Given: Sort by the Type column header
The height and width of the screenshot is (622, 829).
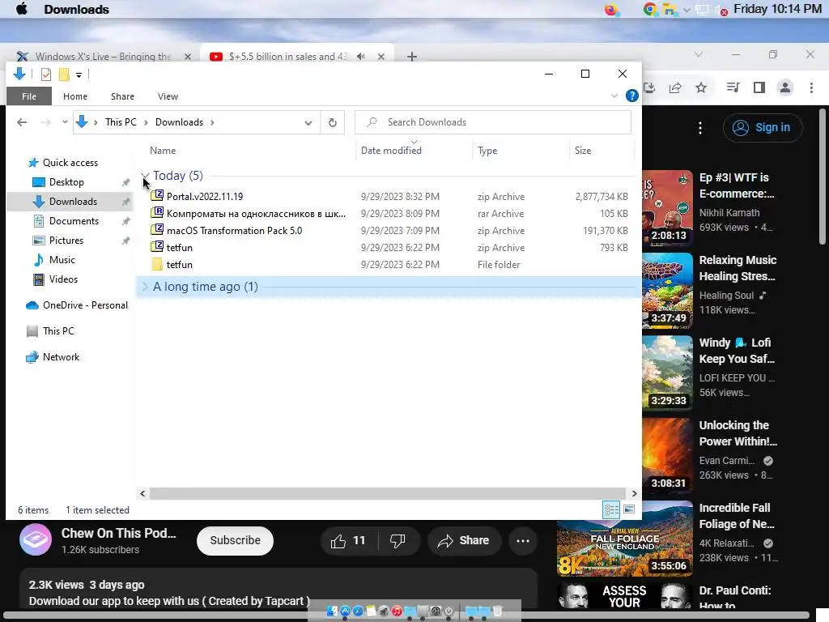Looking at the screenshot, I should pyautogui.click(x=487, y=150).
